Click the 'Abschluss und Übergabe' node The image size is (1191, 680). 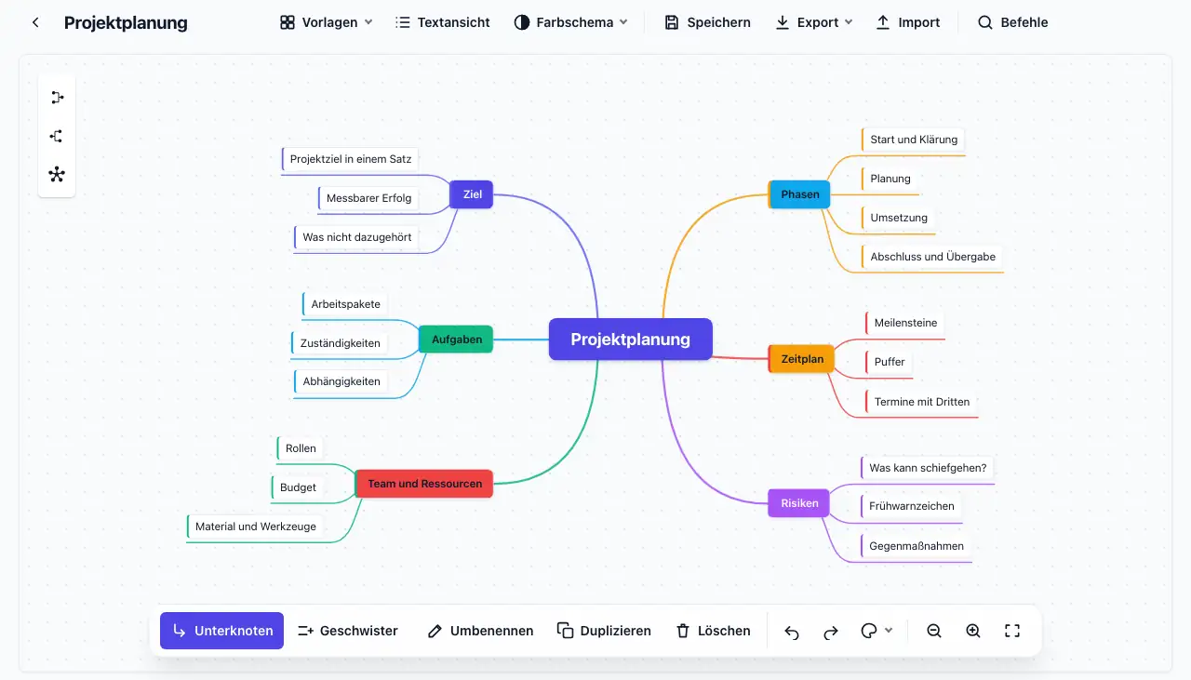click(x=932, y=257)
